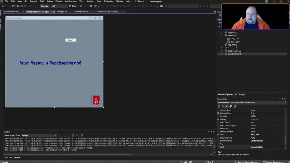Open the Show output from Debug dropdown
290x163 pixels.
click(39, 135)
